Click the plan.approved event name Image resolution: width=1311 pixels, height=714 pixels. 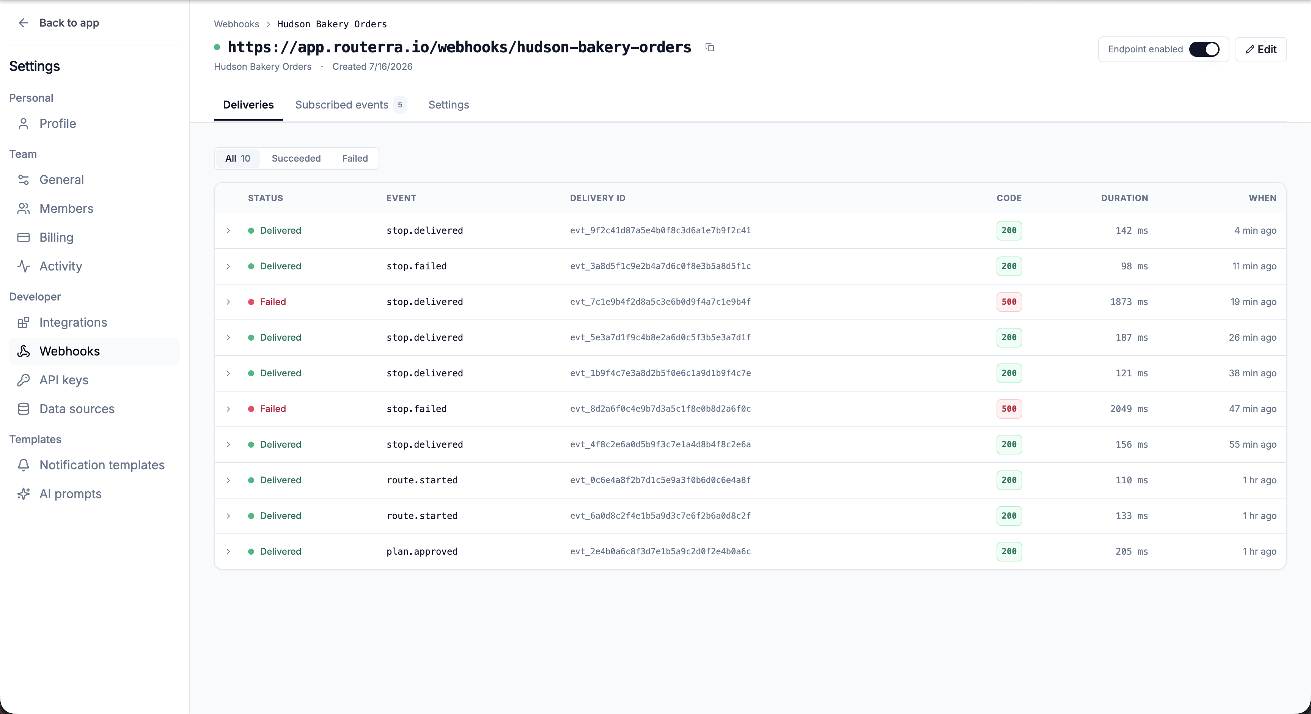[x=422, y=551]
